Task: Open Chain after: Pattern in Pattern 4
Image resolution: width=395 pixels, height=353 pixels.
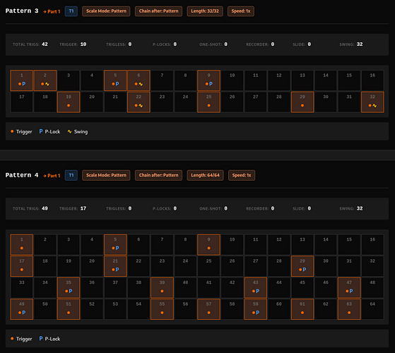Action: tap(158, 175)
